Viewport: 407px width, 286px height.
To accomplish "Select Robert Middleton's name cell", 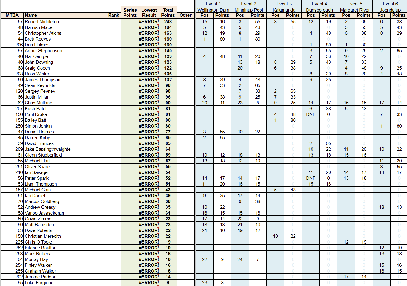I will pos(42,22).
